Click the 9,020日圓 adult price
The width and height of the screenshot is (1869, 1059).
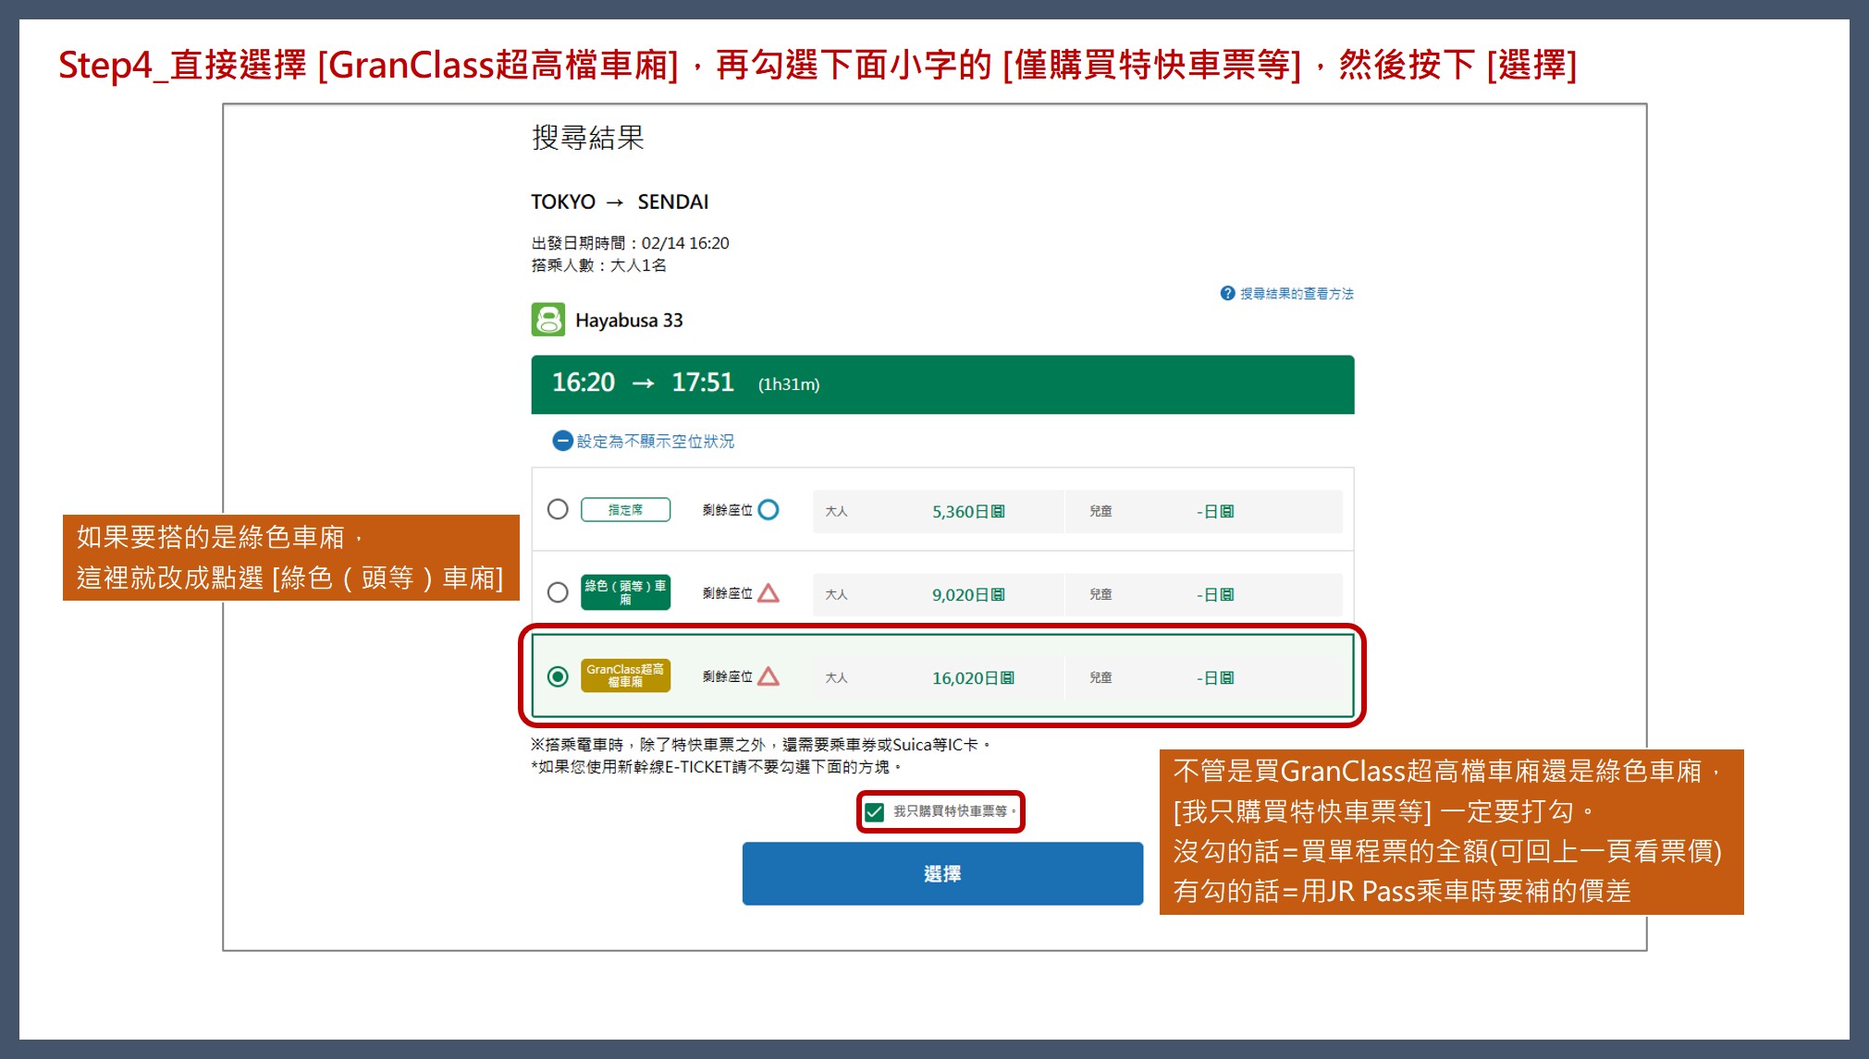967,594
